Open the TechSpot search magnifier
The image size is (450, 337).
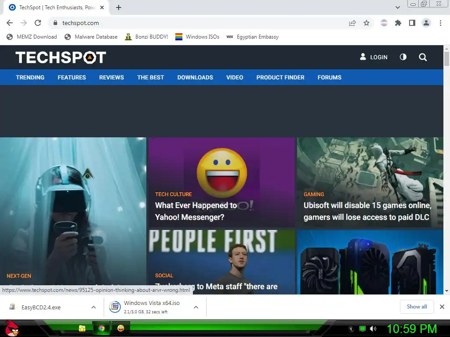click(423, 57)
